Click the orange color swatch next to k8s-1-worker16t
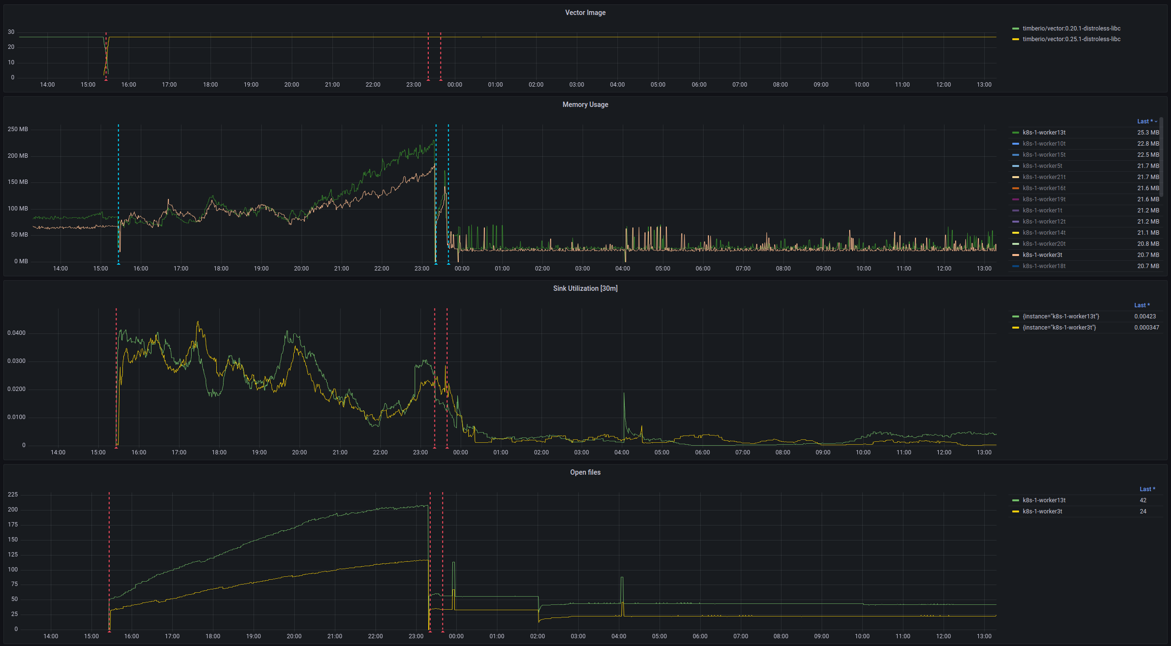Screen dimensions: 1171x646 pos(1016,188)
